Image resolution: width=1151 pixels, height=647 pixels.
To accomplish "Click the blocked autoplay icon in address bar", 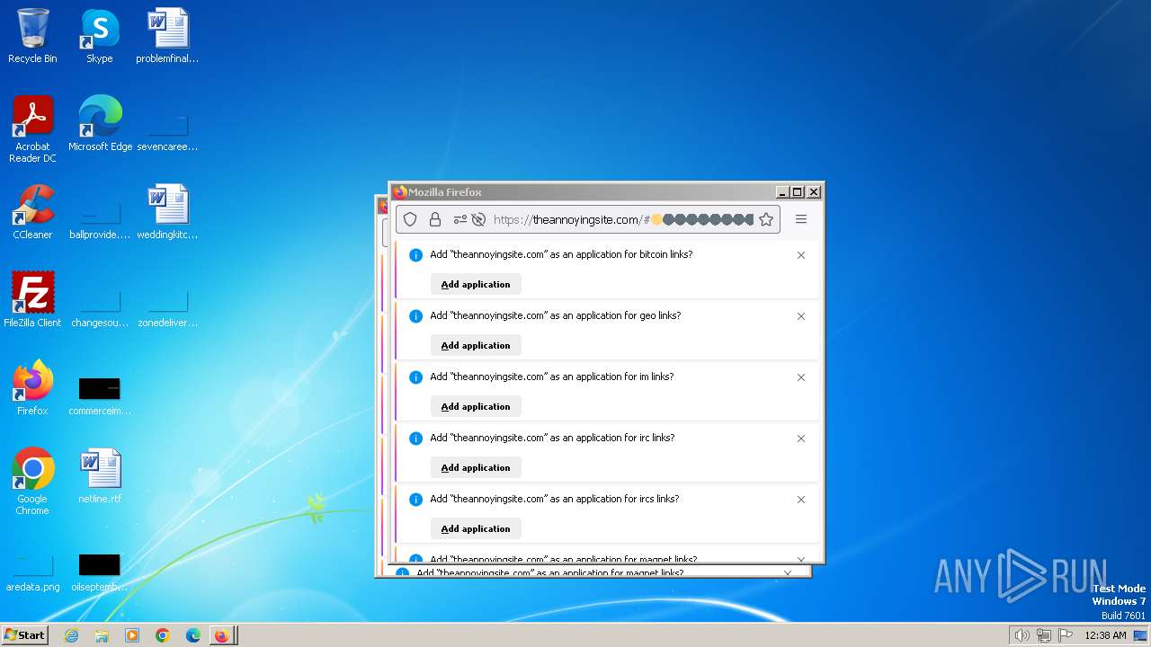I will (478, 219).
